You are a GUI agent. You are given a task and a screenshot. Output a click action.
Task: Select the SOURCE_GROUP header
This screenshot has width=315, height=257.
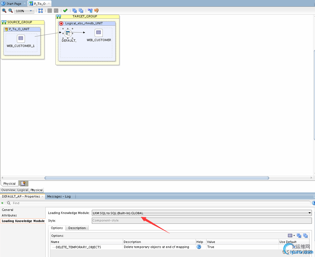pyautogui.click(x=23, y=22)
